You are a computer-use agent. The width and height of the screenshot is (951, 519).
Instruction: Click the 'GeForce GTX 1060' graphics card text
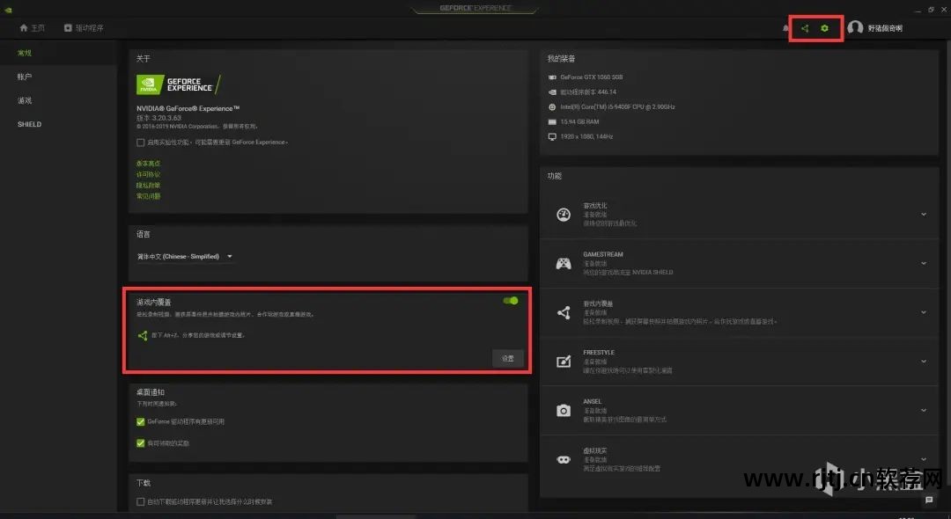pyautogui.click(x=592, y=77)
